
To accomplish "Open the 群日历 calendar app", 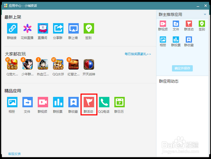I will (120, 102).
